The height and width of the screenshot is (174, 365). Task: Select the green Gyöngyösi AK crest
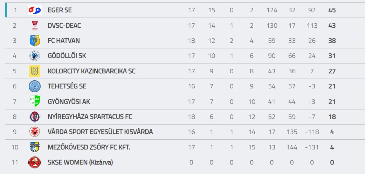tap(35, 101)
